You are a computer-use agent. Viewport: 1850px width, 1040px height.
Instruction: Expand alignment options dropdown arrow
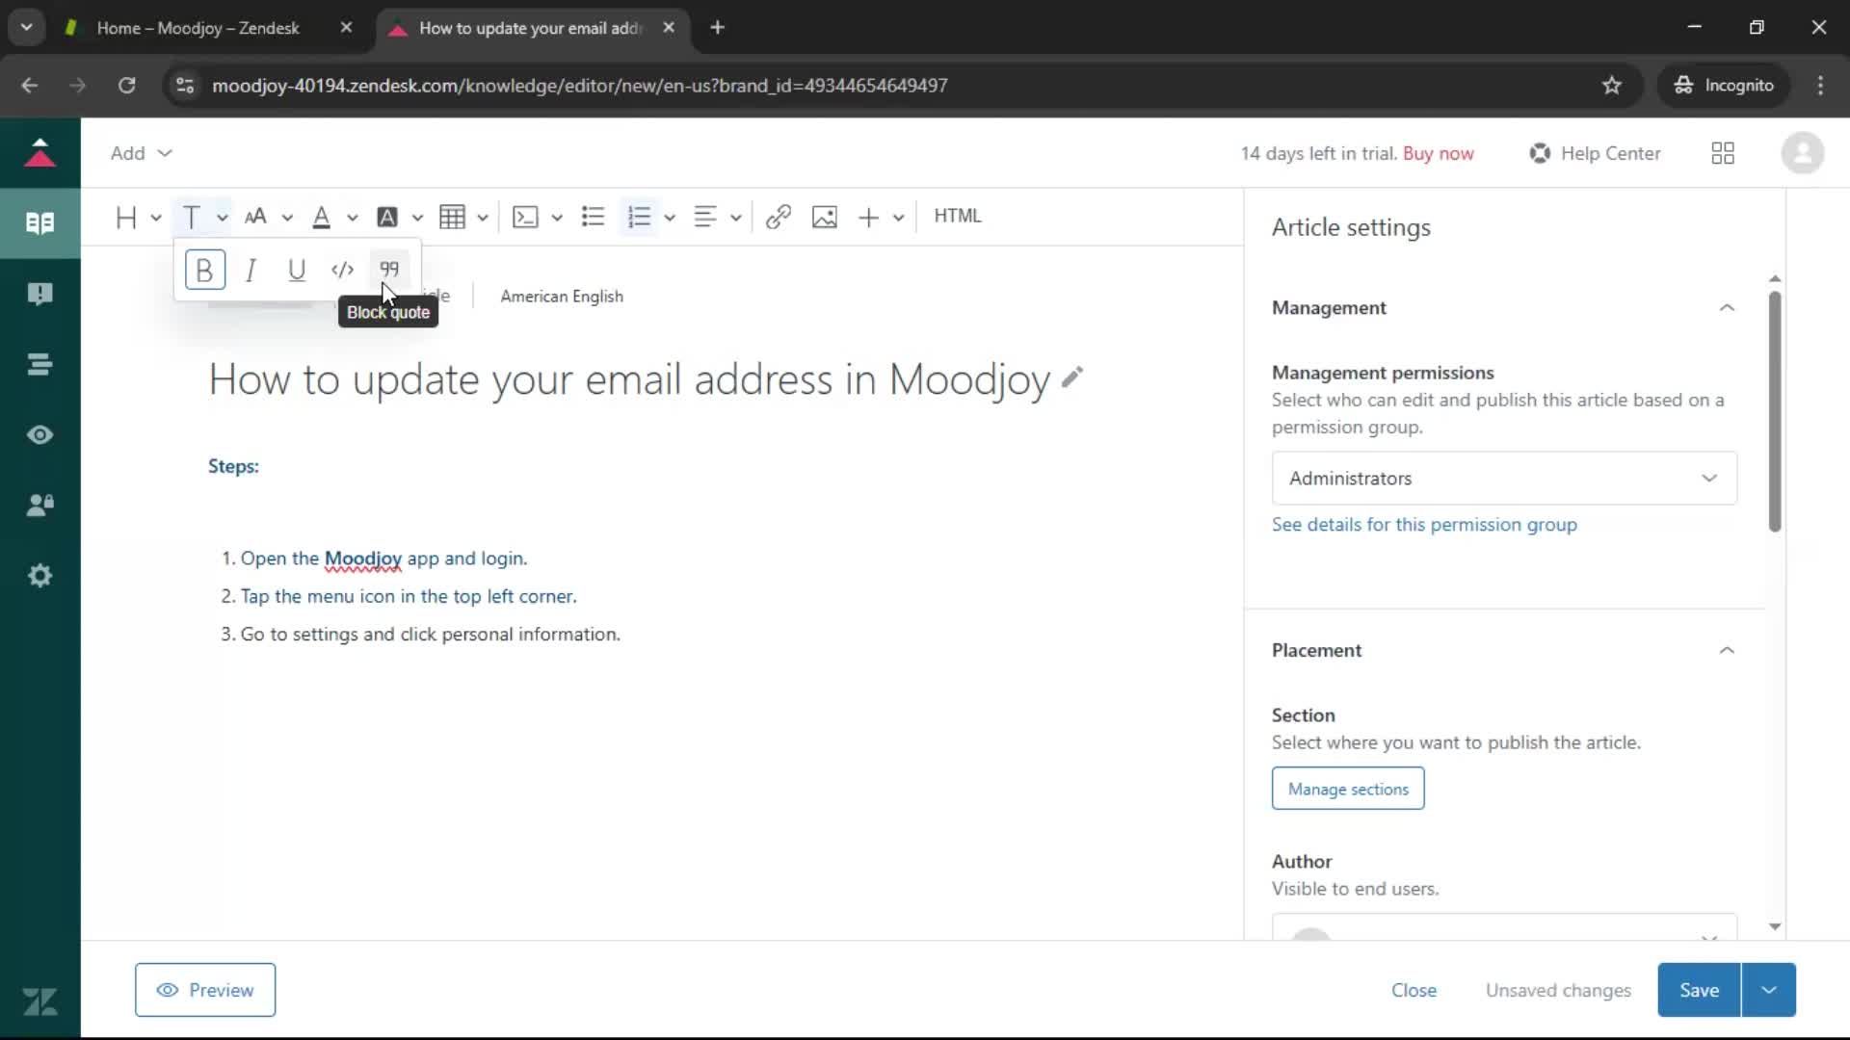coord(736,218)
